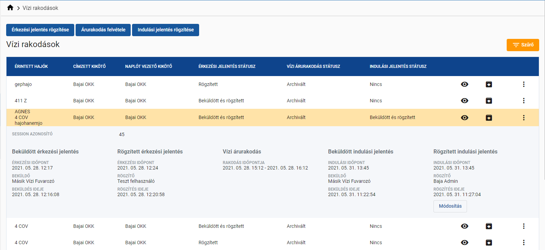Open more options menu for 411 Z
Image resolution: width=545 pixels, height=250 pixels.
pos(523,101)
